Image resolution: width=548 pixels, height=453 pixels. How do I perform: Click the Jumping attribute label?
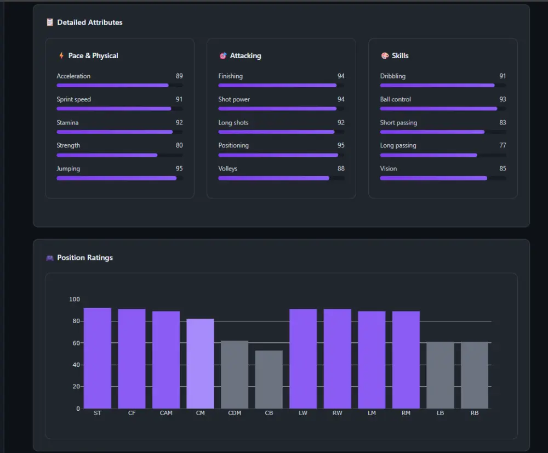tap(68, 168)
